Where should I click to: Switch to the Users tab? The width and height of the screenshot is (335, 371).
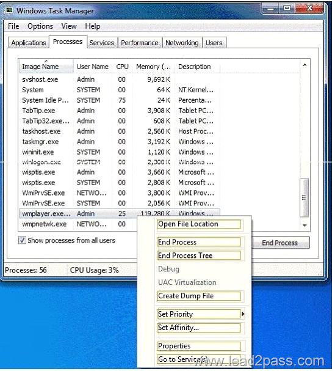pos(214,43)
